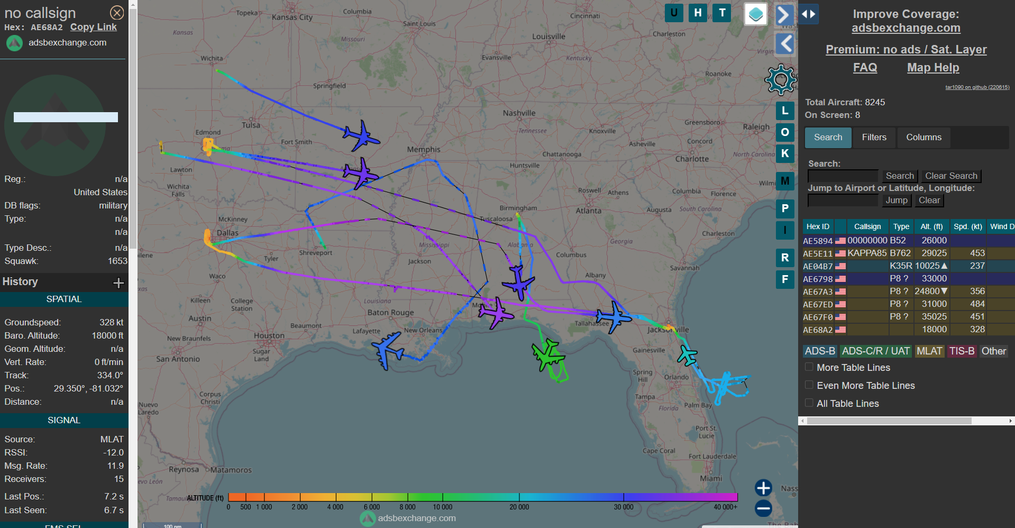Click the right arrow sidebar button
The width and height of the screenshot is (1015, 528).
784,15
